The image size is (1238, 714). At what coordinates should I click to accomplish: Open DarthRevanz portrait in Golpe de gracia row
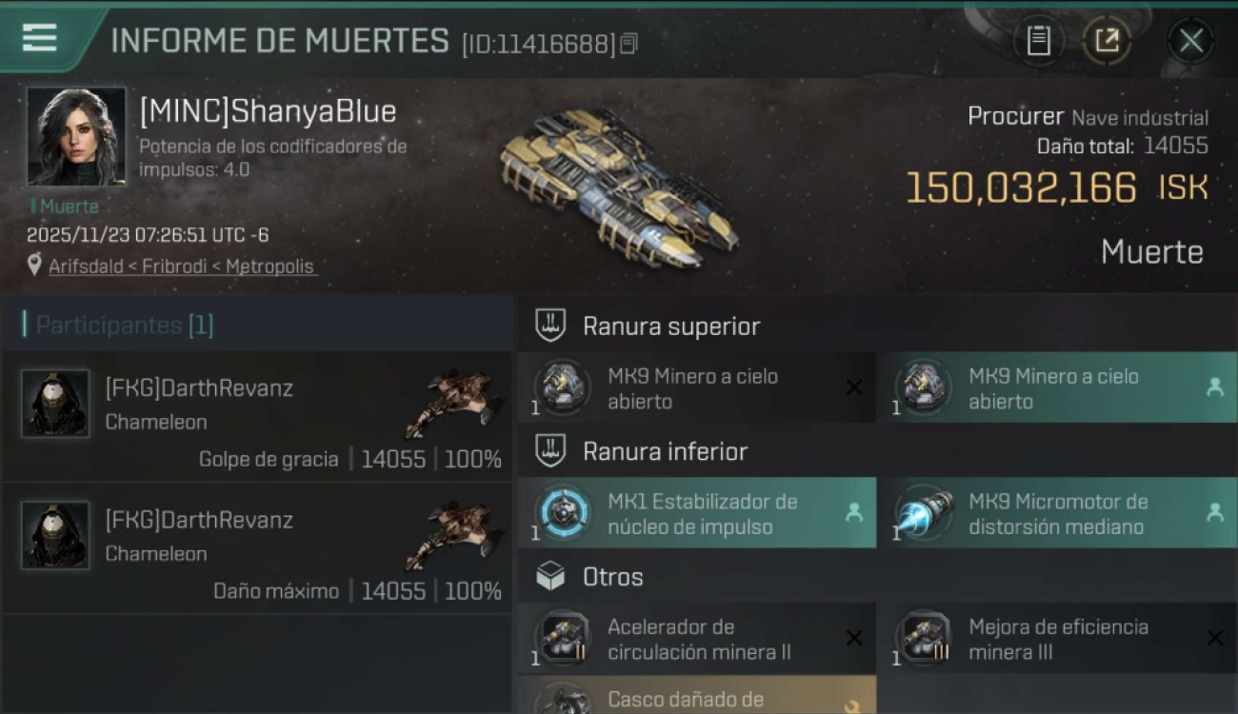55,404
